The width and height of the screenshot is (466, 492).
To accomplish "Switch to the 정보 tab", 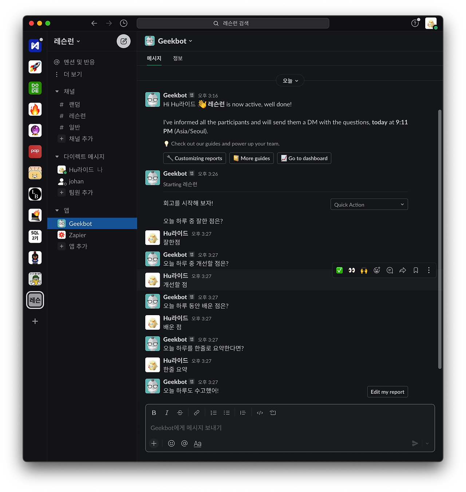I will coord(178,58).
